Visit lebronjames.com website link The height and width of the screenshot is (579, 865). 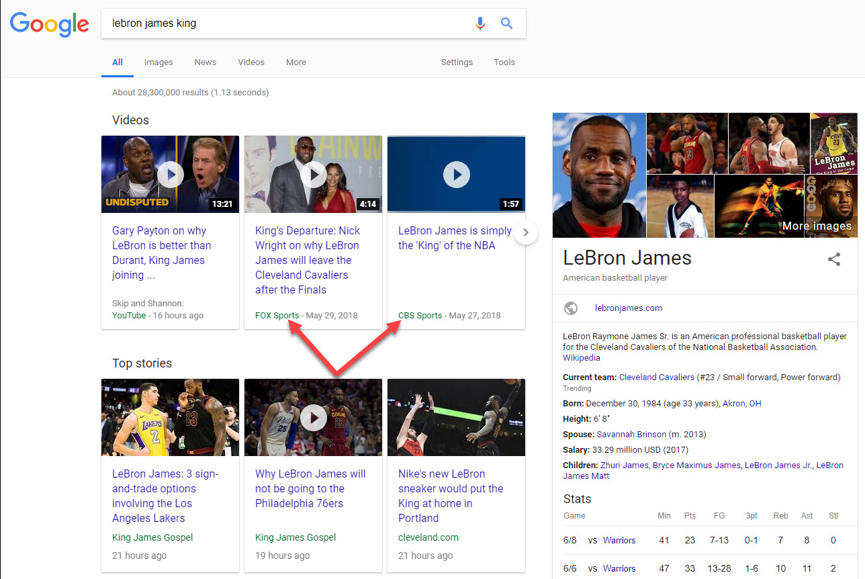(x=629, y=308)
